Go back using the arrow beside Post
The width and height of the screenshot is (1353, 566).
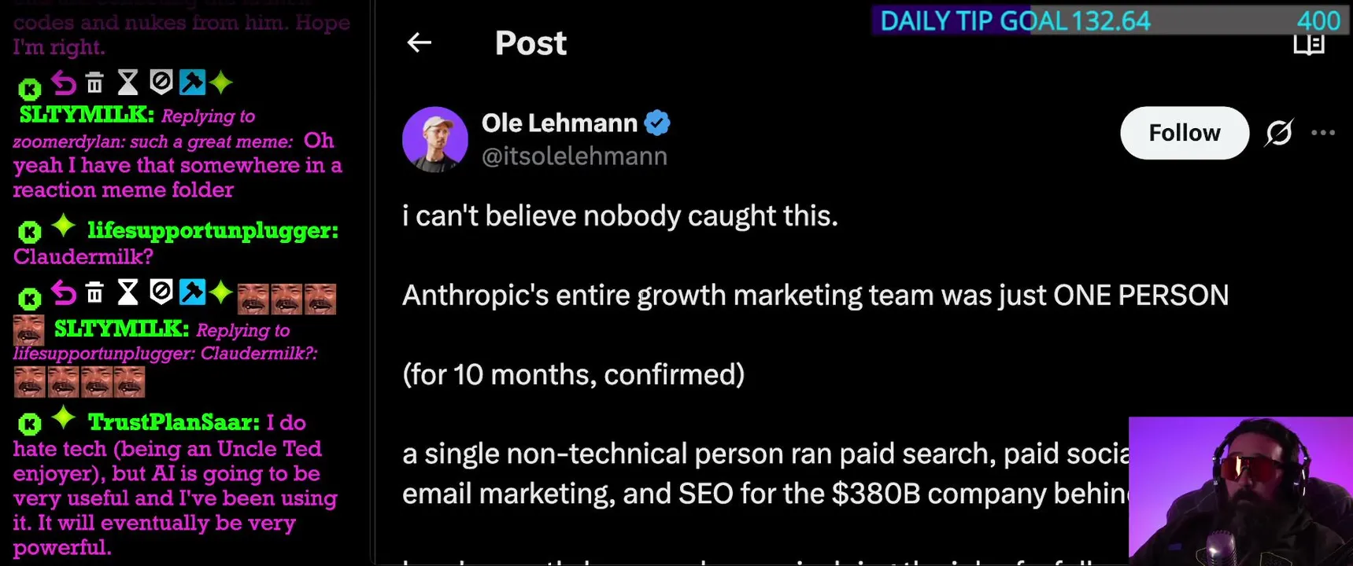420,42
